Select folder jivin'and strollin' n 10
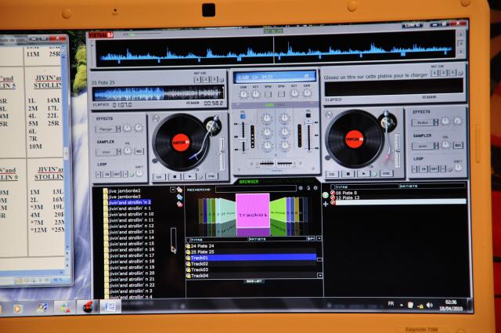Image resolution: width=501 pixels, height=333 pixels. pos(132,214)
